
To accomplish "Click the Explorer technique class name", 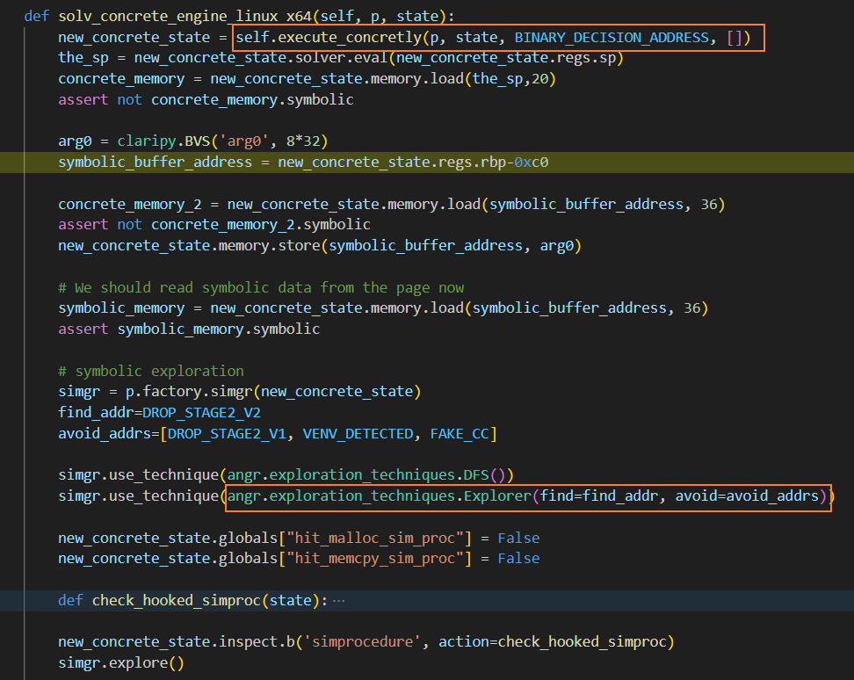I will pyautogui.click(x=497, y=496).
